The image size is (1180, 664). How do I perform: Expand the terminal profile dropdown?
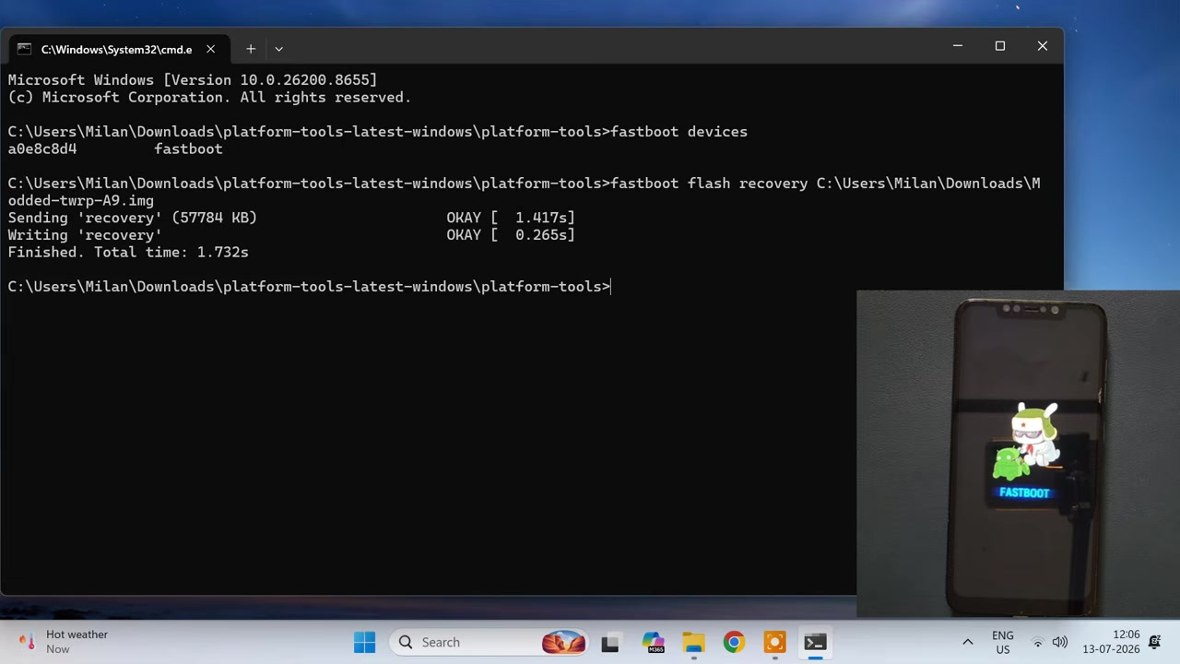tap(278, 49)
